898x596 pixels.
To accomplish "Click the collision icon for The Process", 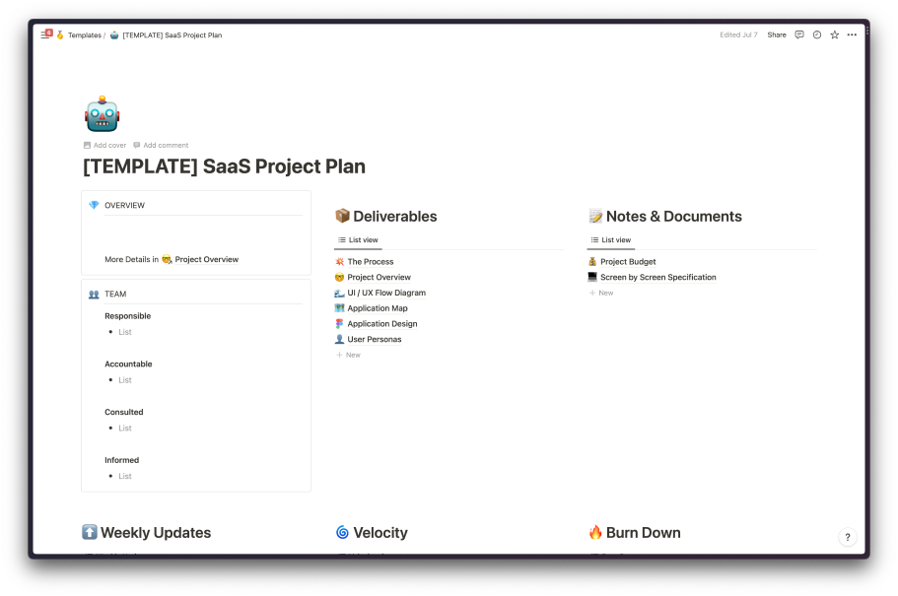I will [x=340, y=262].
